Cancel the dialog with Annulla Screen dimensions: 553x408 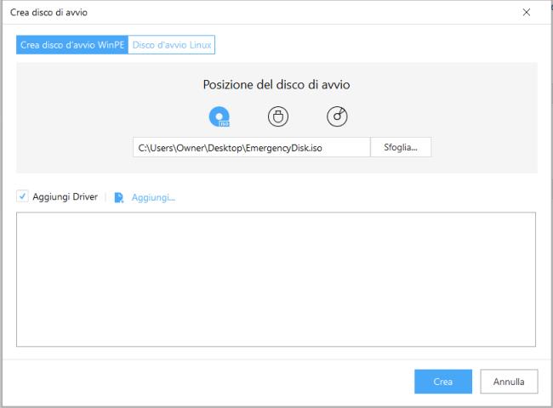click(x=509, y=382)
